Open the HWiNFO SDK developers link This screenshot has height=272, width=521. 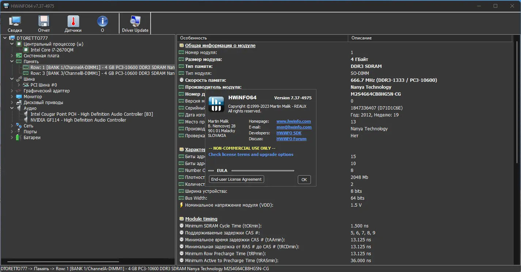point(289,133)
